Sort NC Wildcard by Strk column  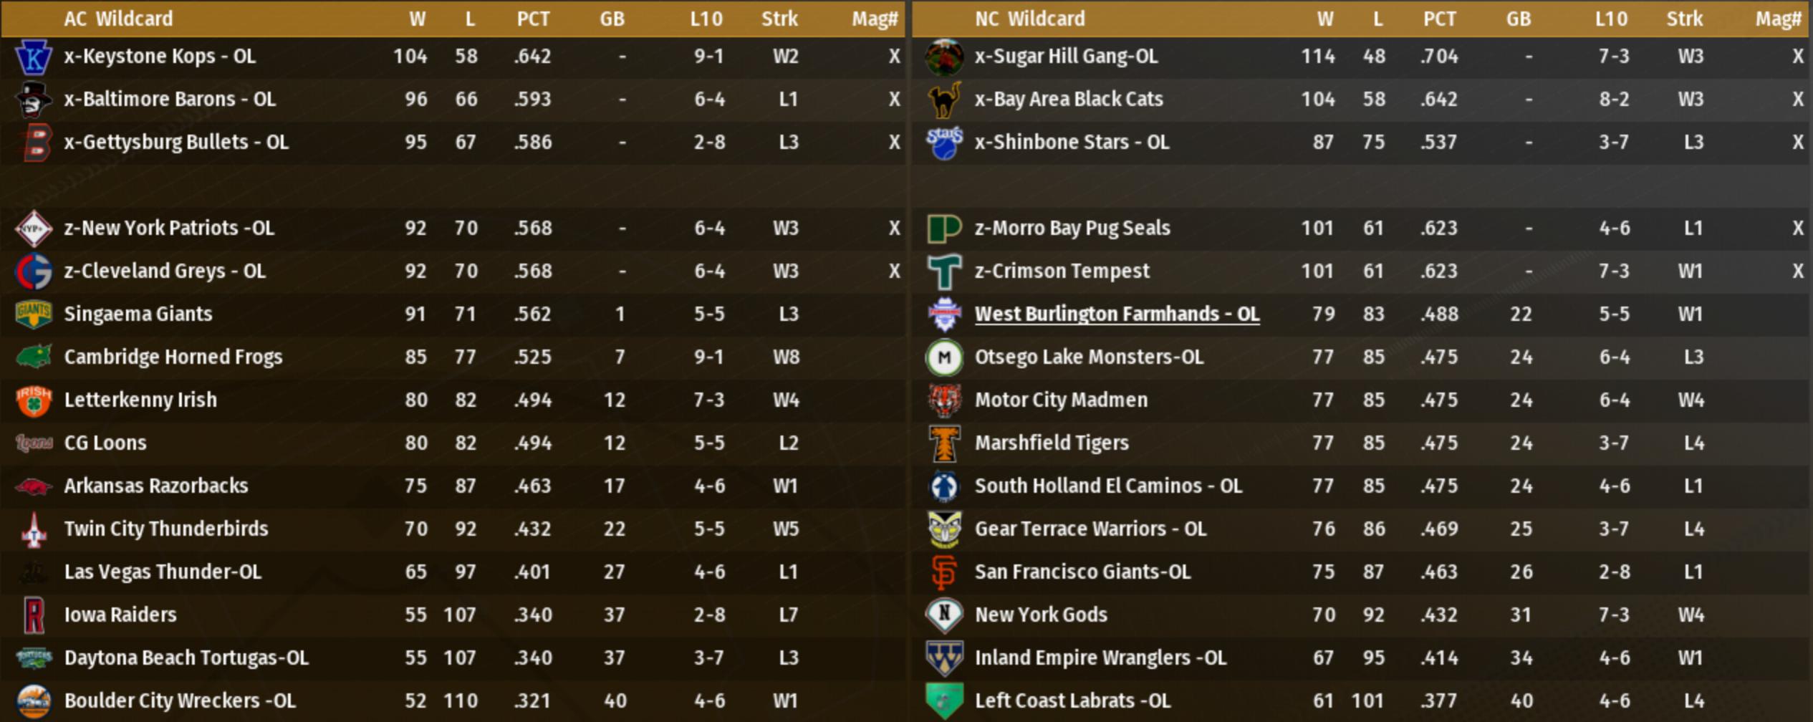tap(1684, 19)
